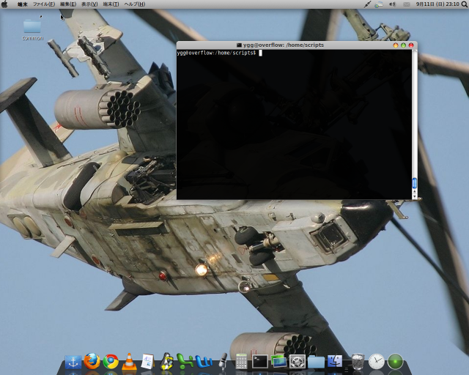Open the 編集(E) menu
Image resolution: width=469 pixels, height=375 pixels.
point(67,4)
